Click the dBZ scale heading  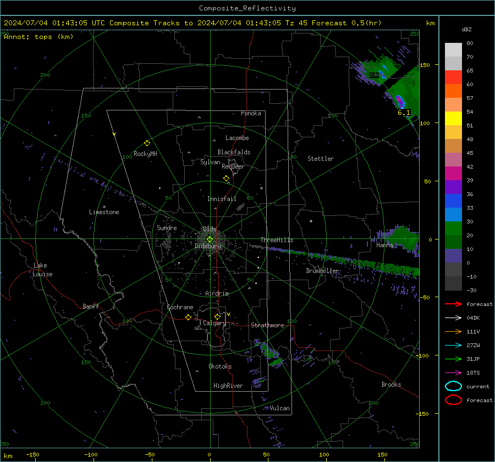click(x=466, y=30)
